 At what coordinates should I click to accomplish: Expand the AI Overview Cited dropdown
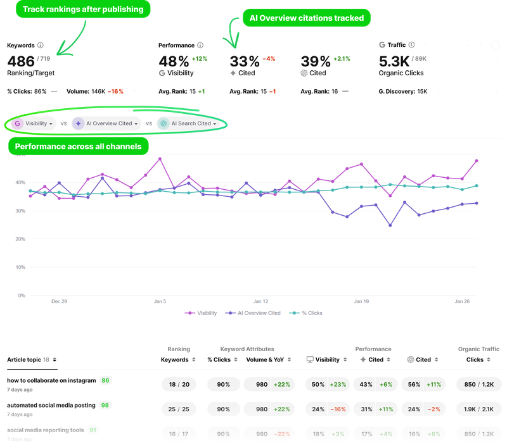click(x=136, y=123)
